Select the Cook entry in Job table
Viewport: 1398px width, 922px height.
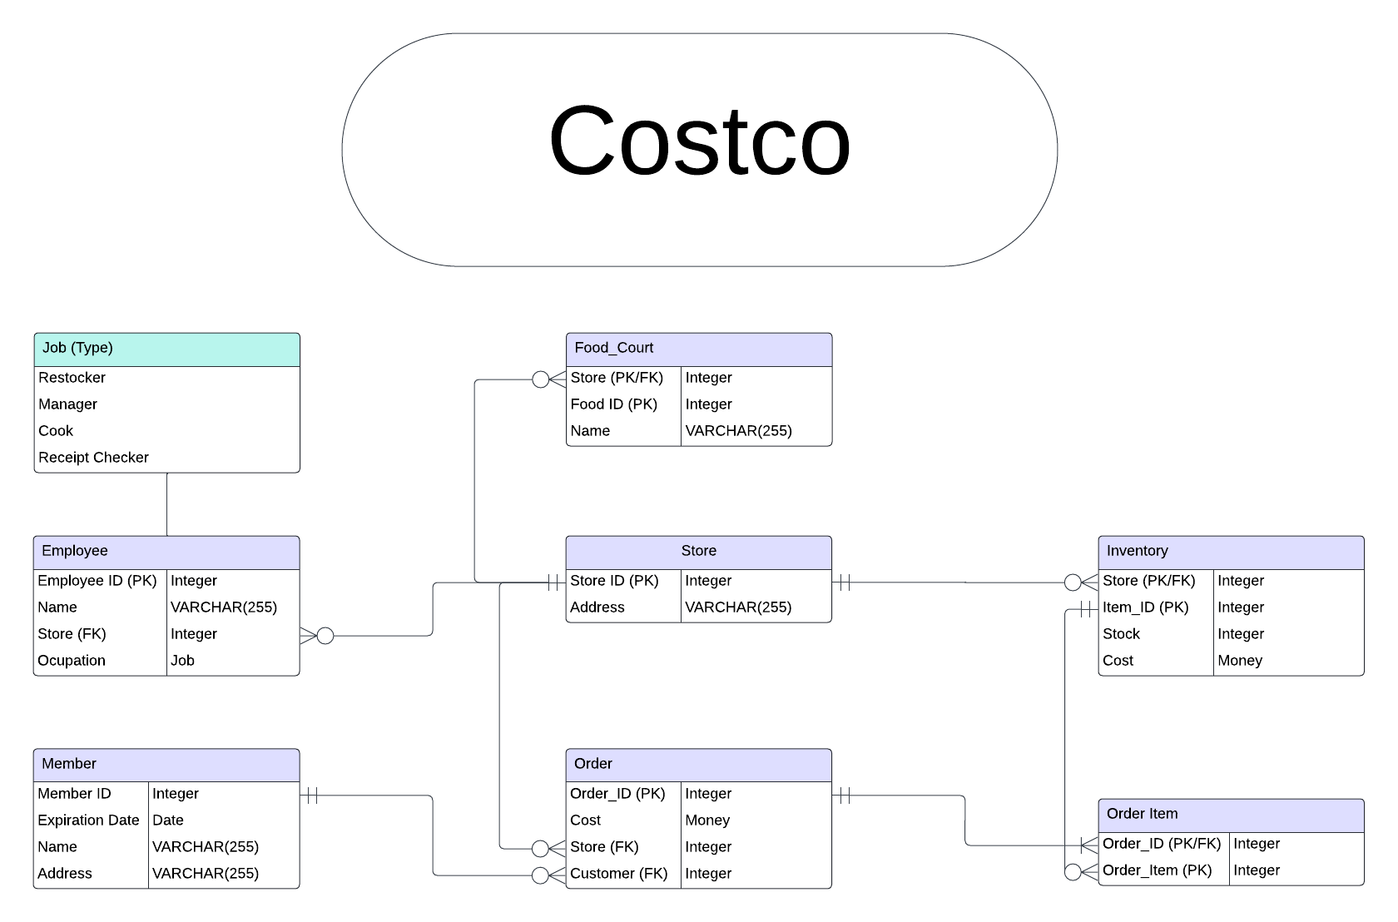pos(166,431)
